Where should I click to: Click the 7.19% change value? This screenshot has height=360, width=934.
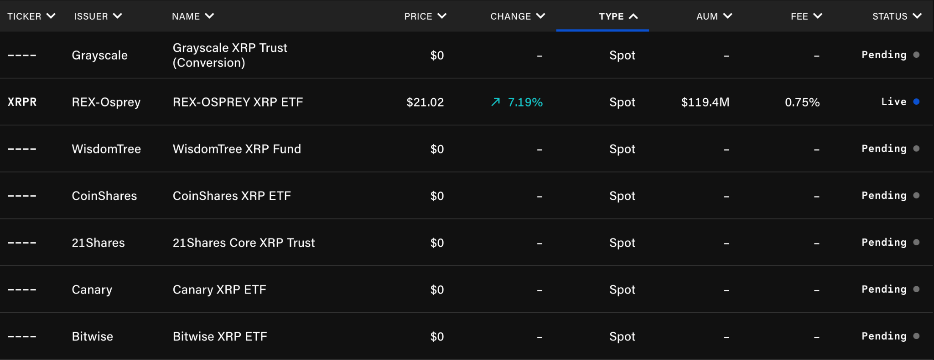coord(525,102)
